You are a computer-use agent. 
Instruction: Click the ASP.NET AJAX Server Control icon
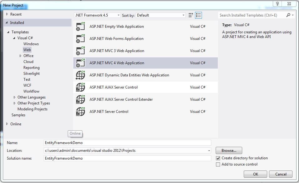[x=80, y=87]
